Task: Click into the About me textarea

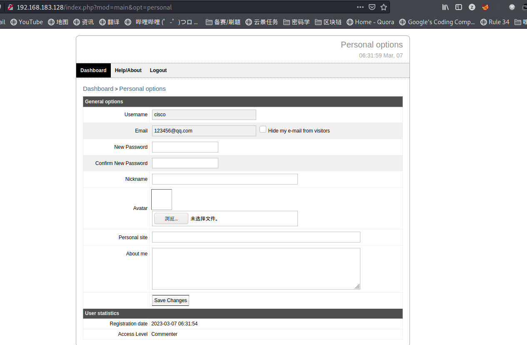Action: [x=256, y=269]
